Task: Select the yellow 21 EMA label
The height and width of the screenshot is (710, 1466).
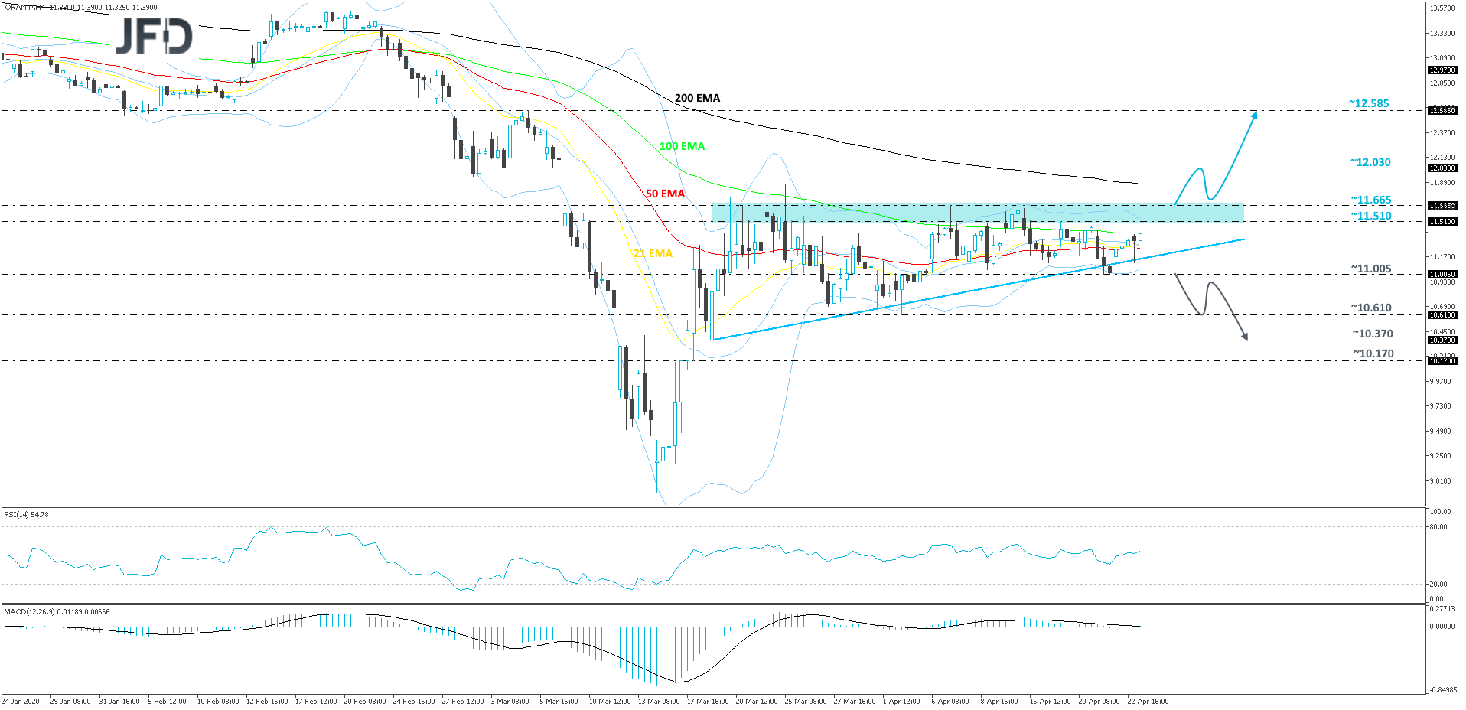Action: tap(653, 253)
